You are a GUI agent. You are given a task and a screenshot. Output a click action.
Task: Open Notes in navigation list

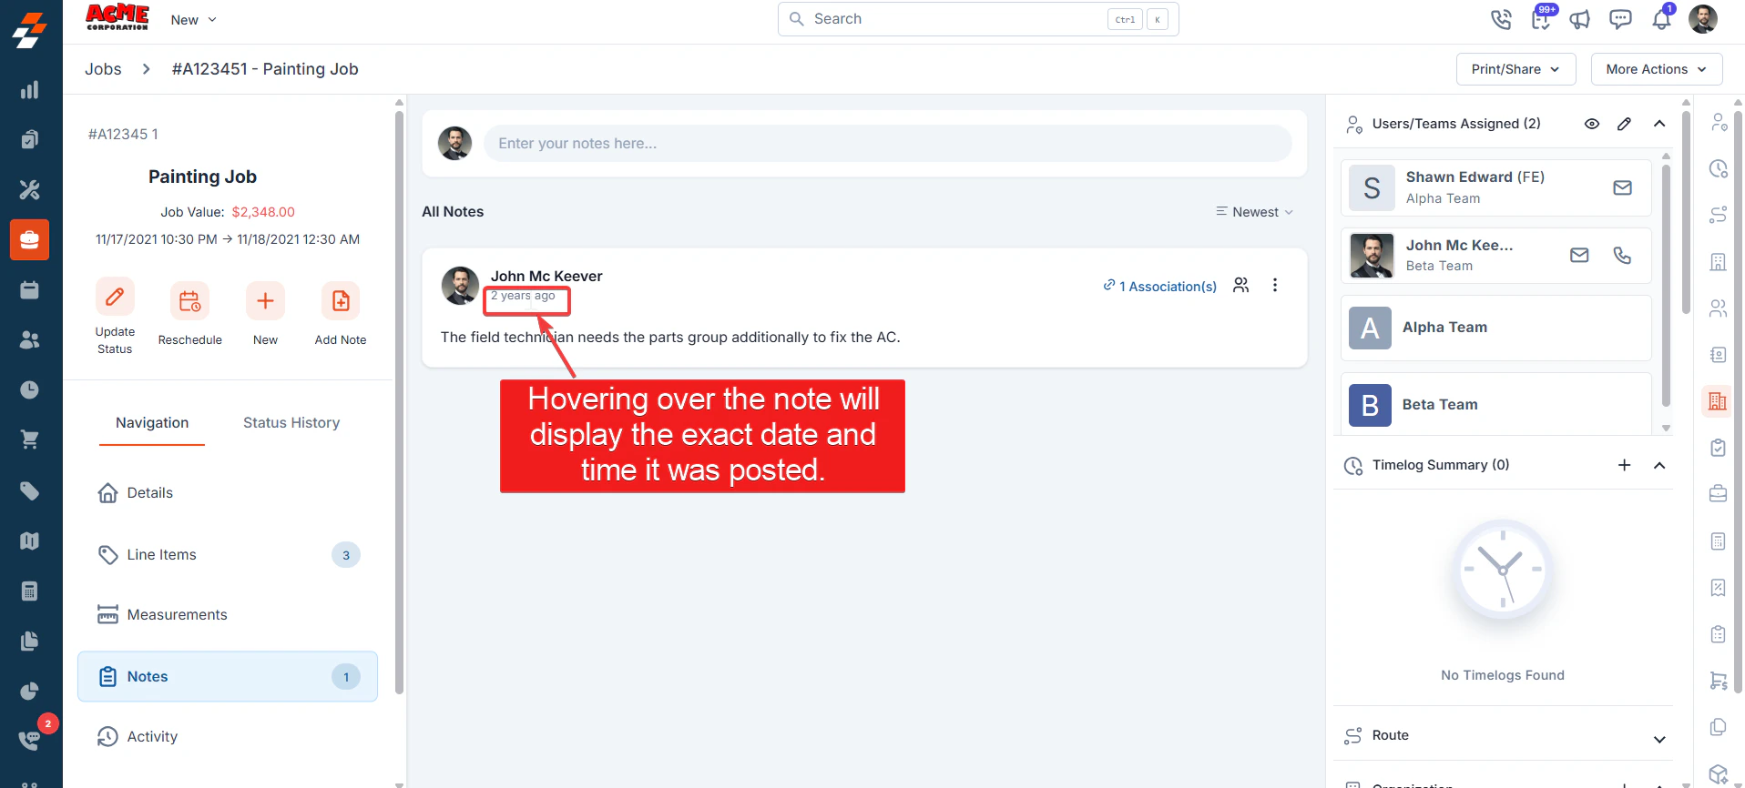228,676
